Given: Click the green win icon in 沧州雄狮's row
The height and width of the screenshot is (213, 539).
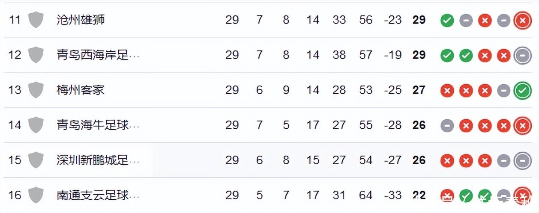Looking at the screenshot, I should click(447, 20).
